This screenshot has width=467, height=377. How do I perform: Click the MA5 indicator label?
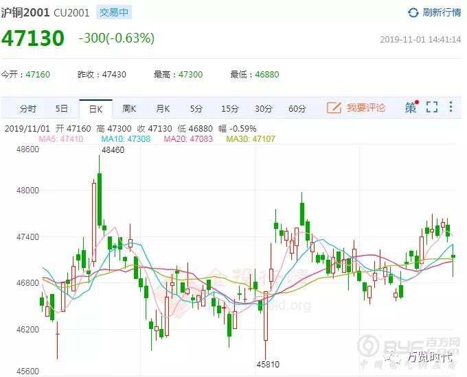click(x=60, y=138)
